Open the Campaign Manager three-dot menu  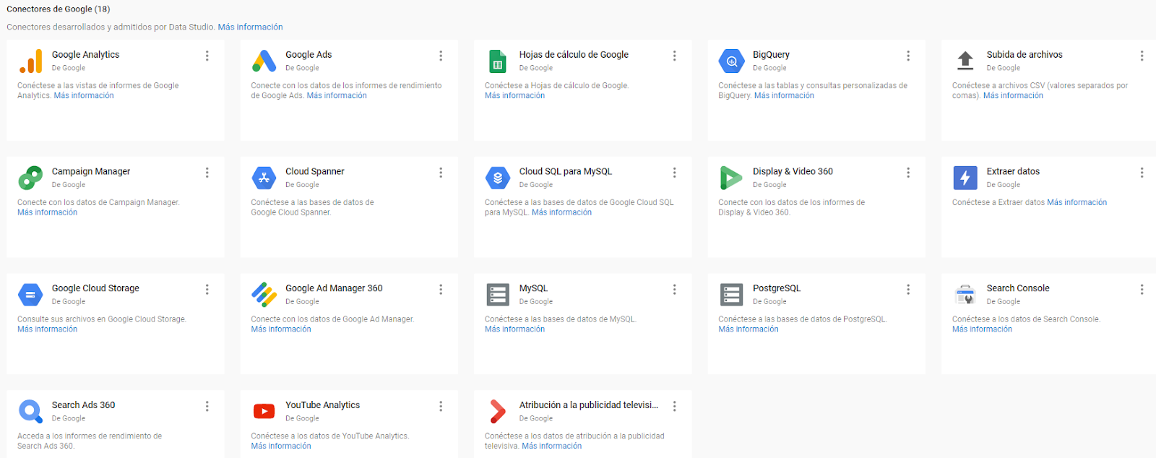pyautogui.click(x=207, y=173)
